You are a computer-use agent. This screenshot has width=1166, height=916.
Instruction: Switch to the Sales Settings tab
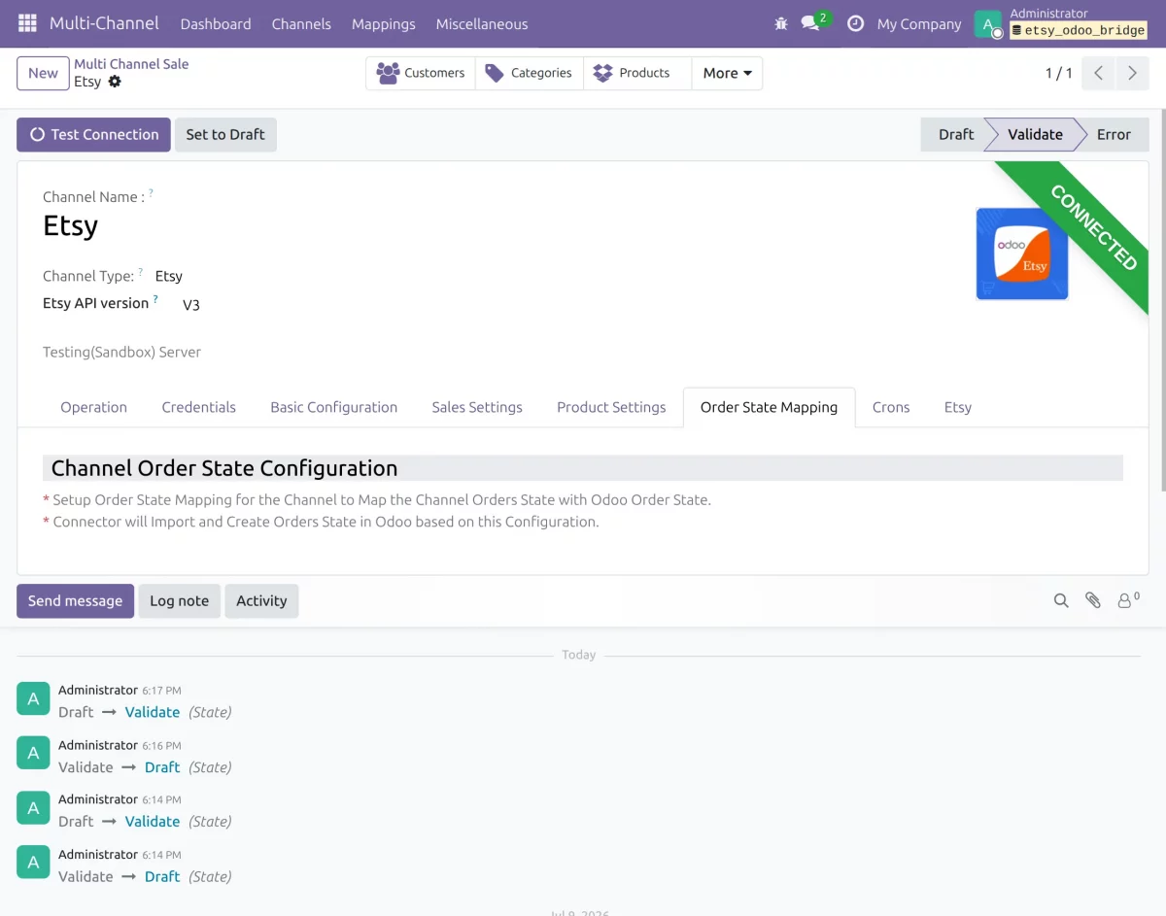477,407
